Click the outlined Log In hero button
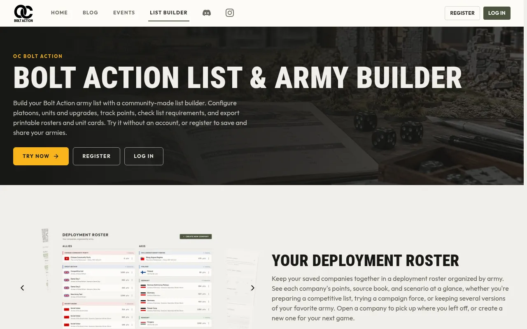Viewport: 527px width, 329px height. (144, 156)
